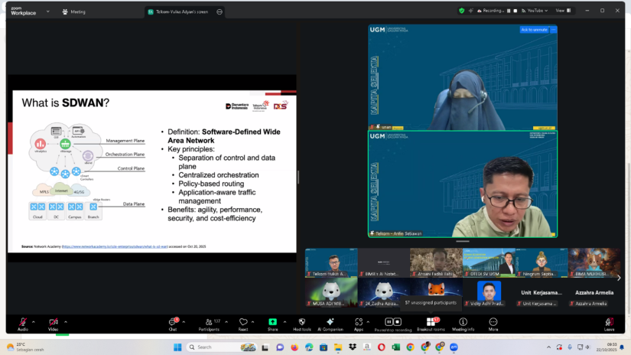631x355 pixels.
Task: Open Host tools shield icon
Action: coord(301,322)
